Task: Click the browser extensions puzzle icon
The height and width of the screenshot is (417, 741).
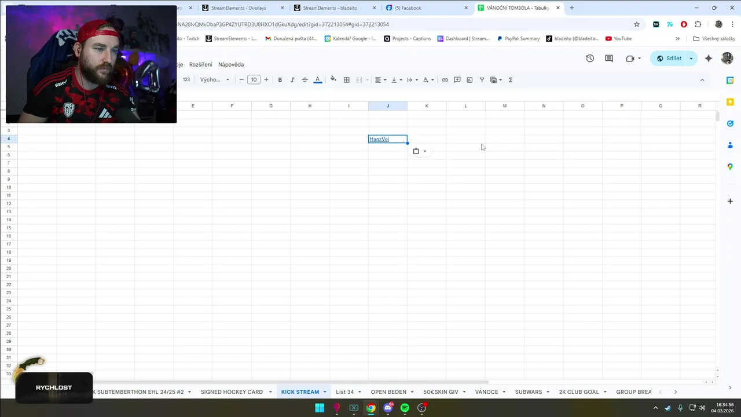Action: point(698,24)
